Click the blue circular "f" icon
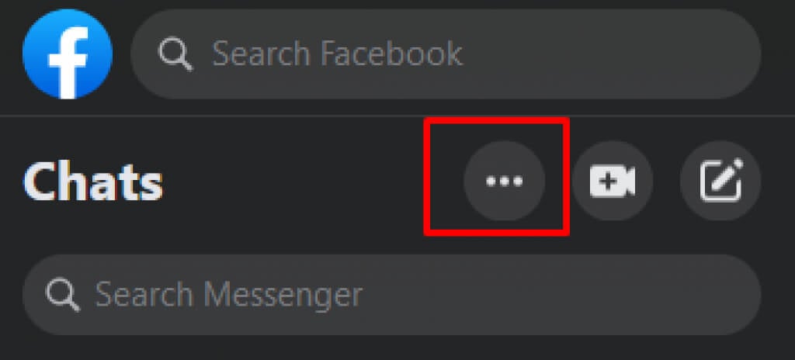This screenshot has height=360, width=795. [68, 54]
